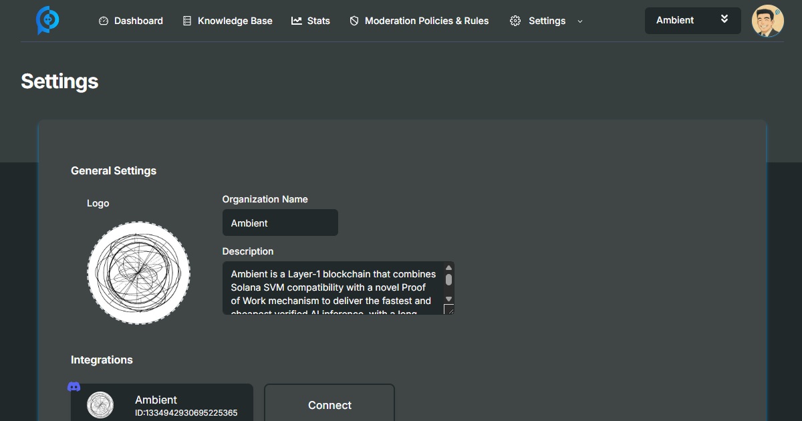Open the Dashboard text link
This screenshot has width=802, height=421.
138,21
